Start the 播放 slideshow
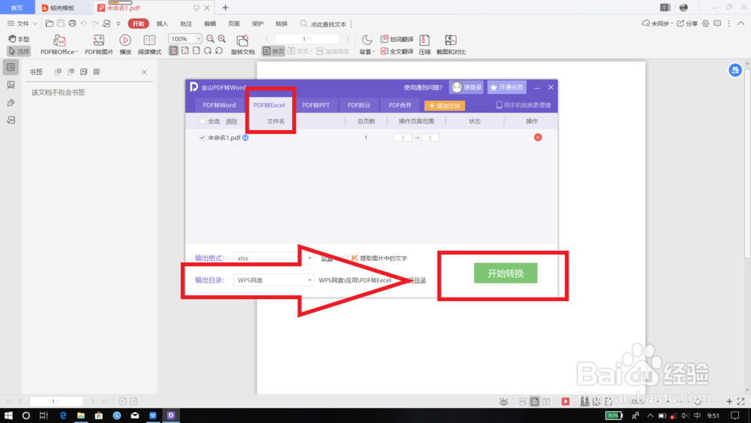Image resolution: width=751 pixels, height=423 pixels. click(125, 45)
